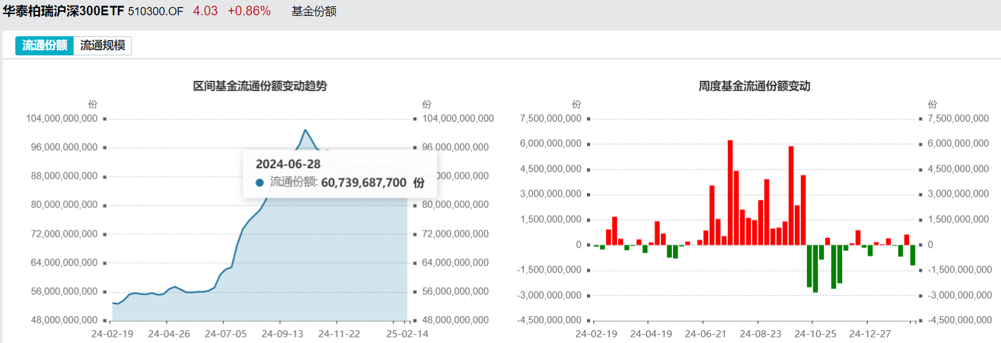Click the peak of the blue trend line
This screenshot has width=1001, height=343.
[306, 130]
